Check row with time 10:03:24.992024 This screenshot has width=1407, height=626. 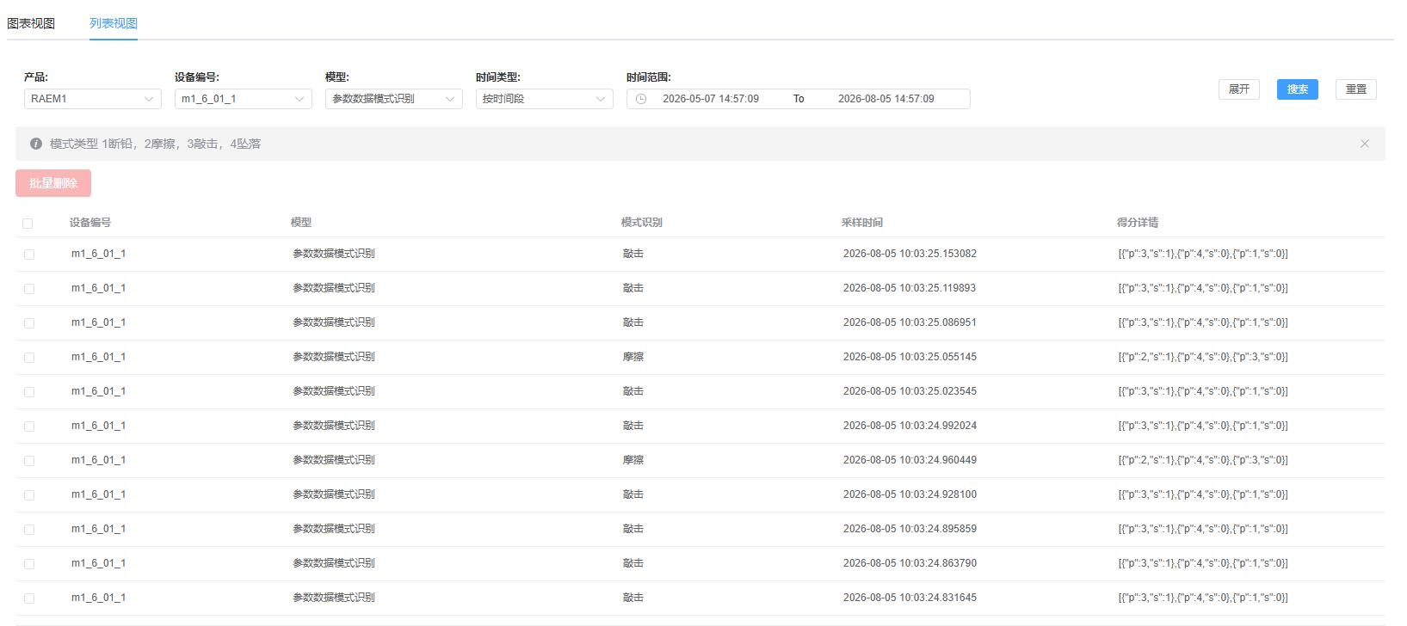(29, 427)
